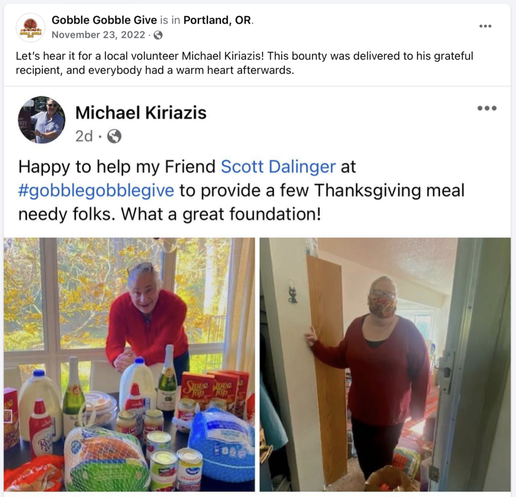Screen dimensions: 516x497
Task: Click the 2d timestamp of shared post
Action: coord(84,136)
